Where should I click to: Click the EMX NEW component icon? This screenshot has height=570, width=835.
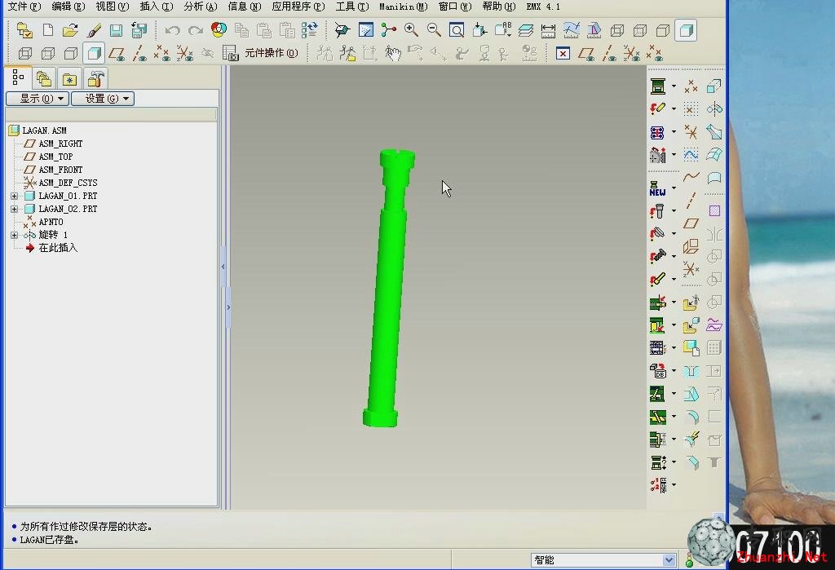coord(658,188)
